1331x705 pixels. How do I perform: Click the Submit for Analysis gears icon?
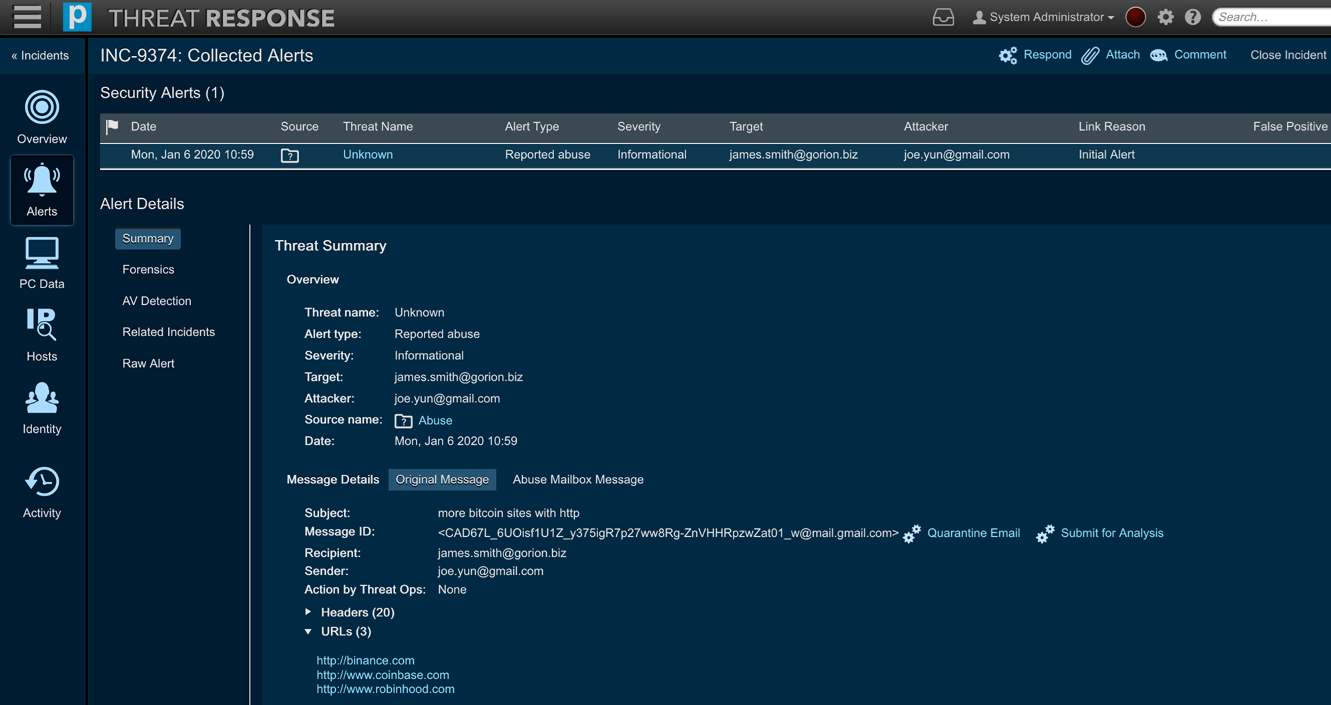1045,534
